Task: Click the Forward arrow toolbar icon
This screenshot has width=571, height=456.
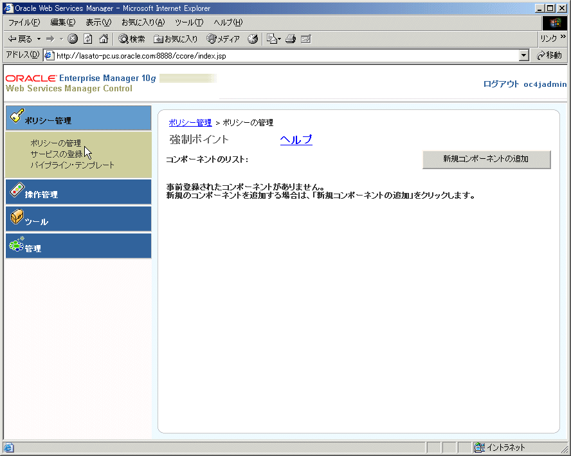Action: point(50,39)
